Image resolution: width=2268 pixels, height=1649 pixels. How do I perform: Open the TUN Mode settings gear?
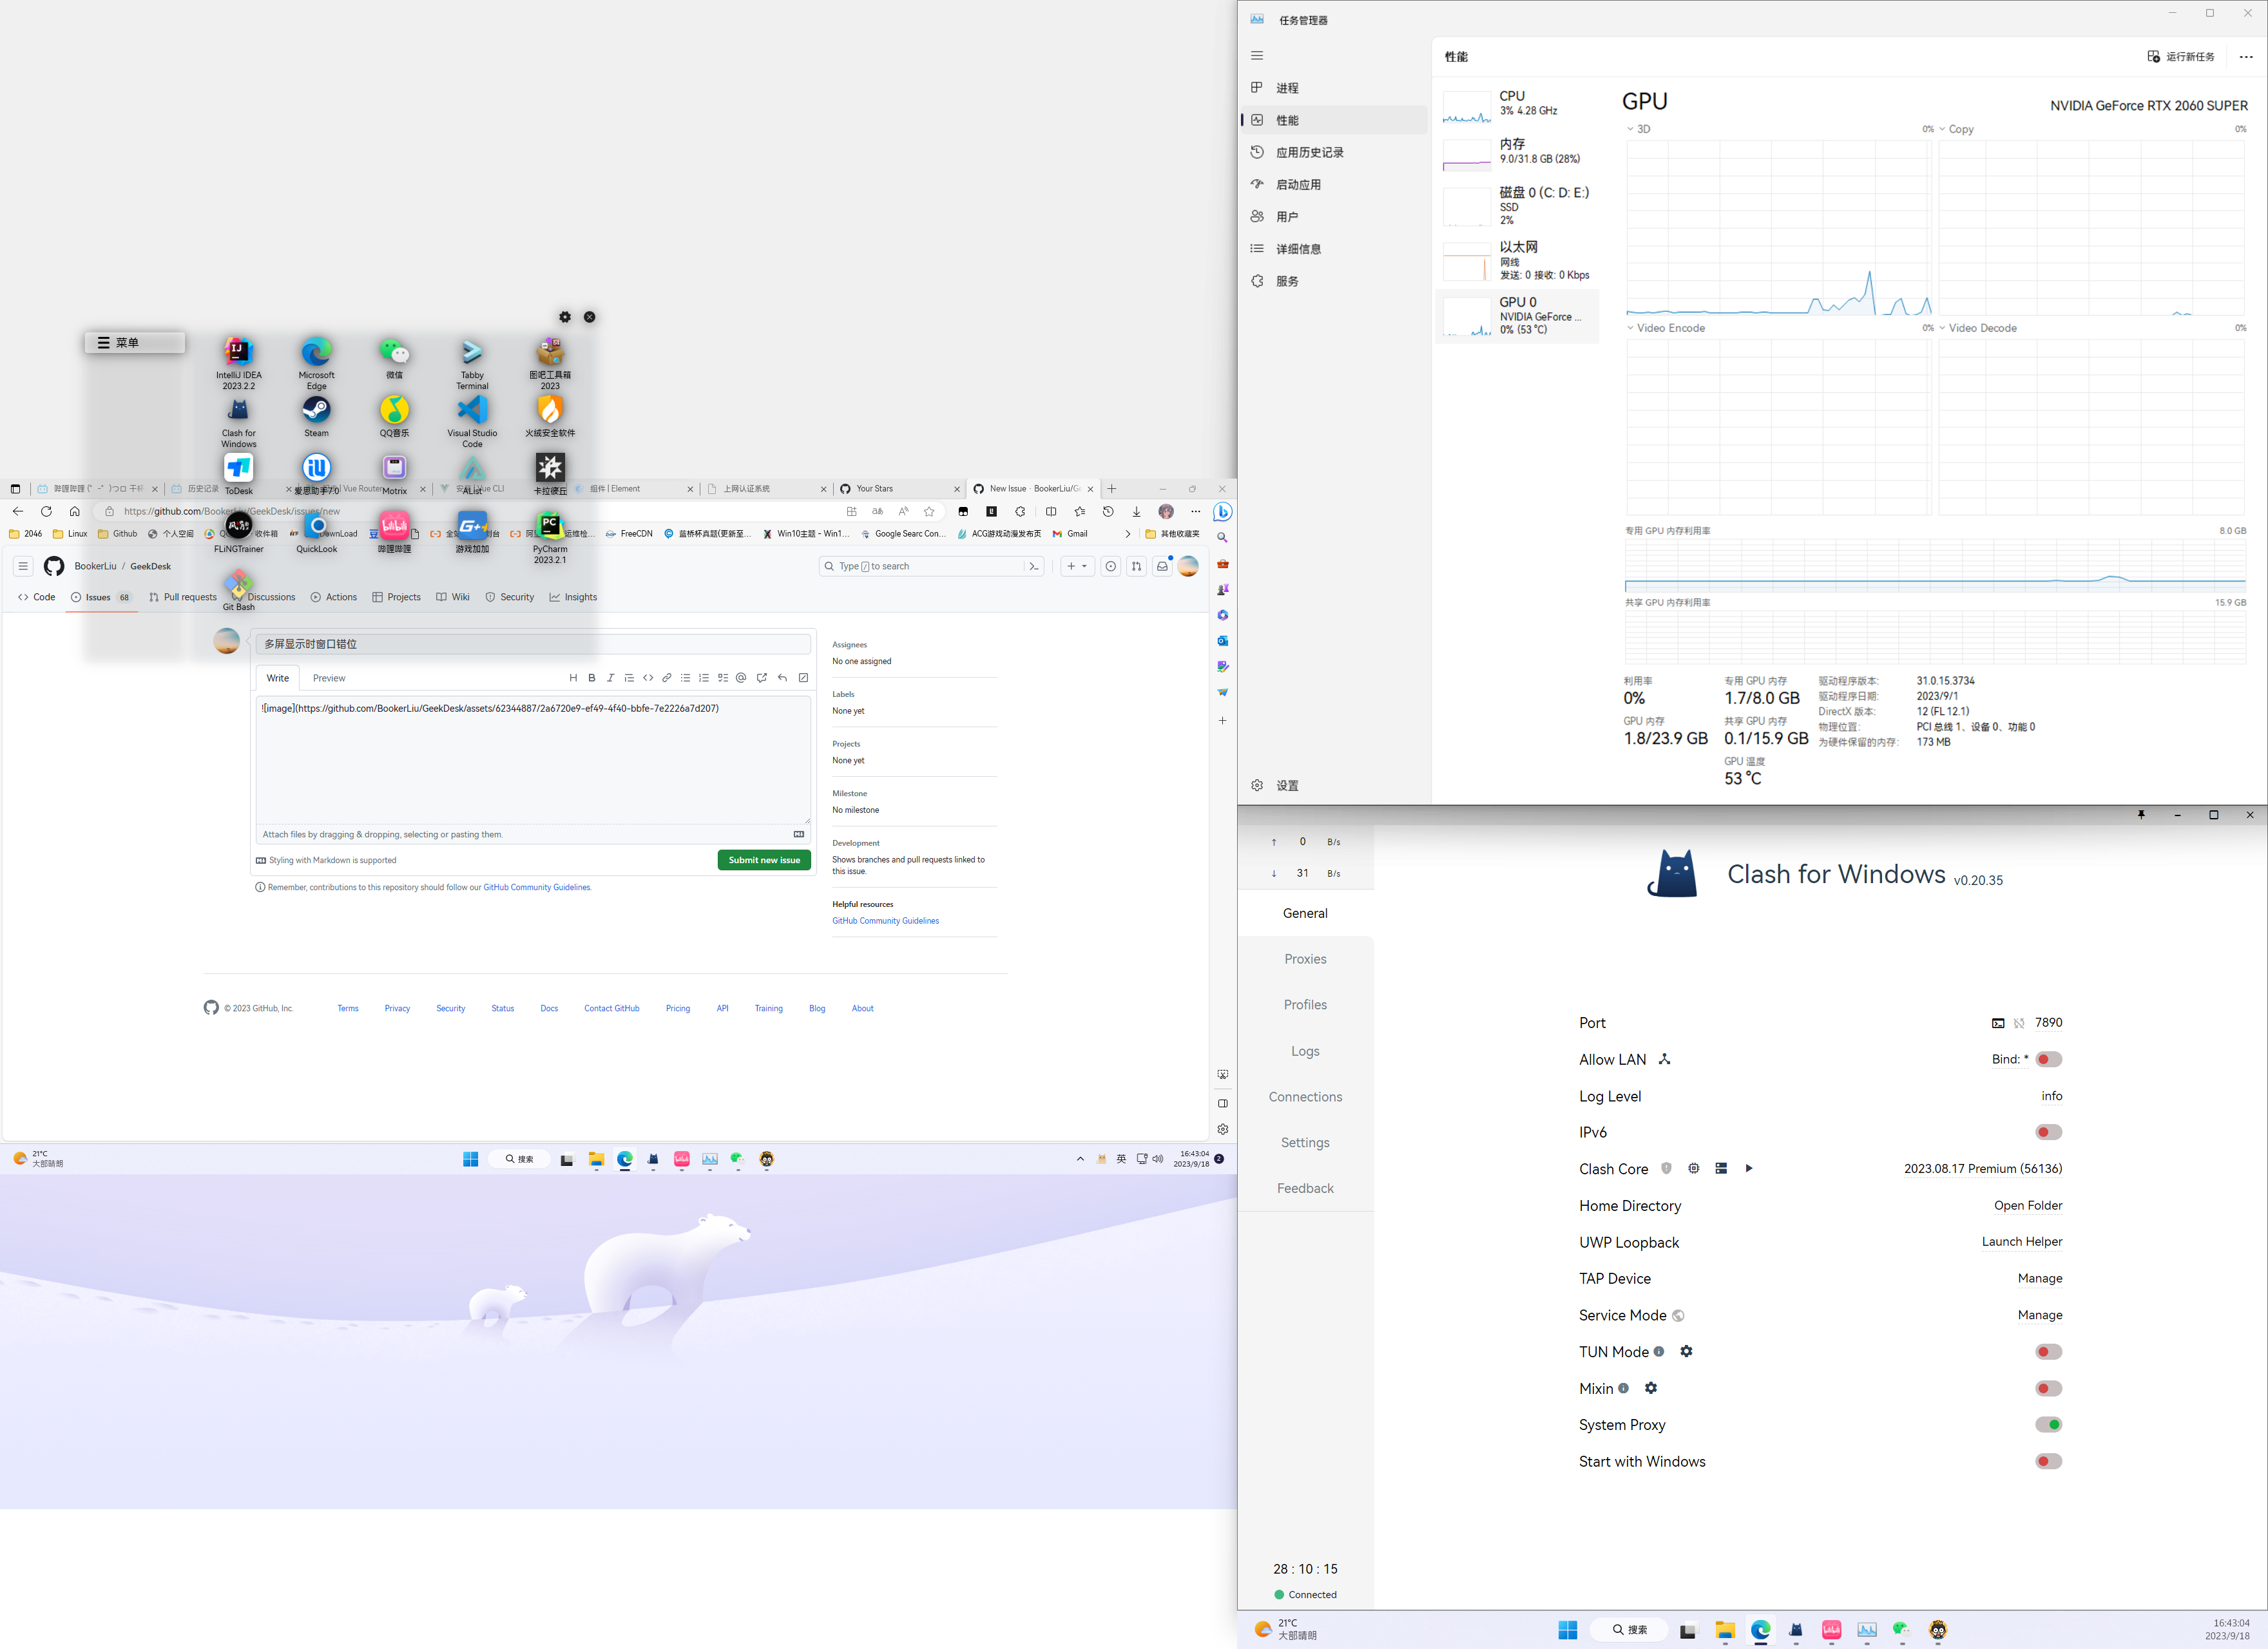[1687, 1351]
